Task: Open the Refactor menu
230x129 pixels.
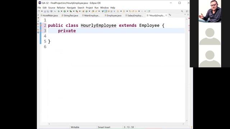Action: (61, 8)
